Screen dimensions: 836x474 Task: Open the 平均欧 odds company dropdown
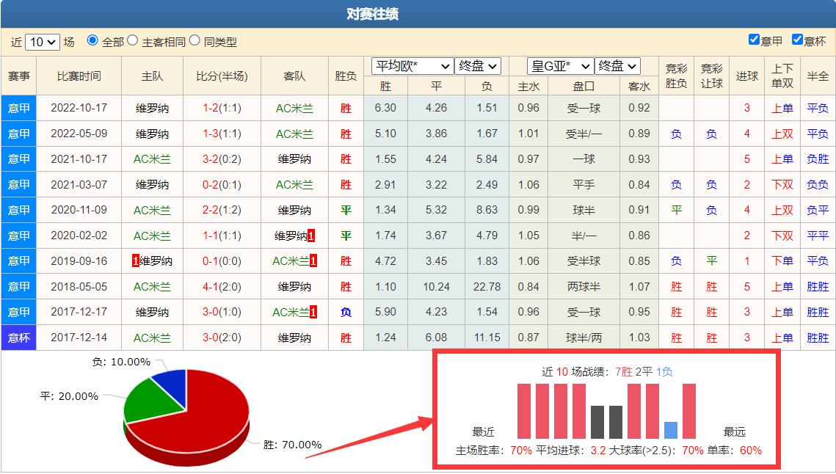pos(411,65)
